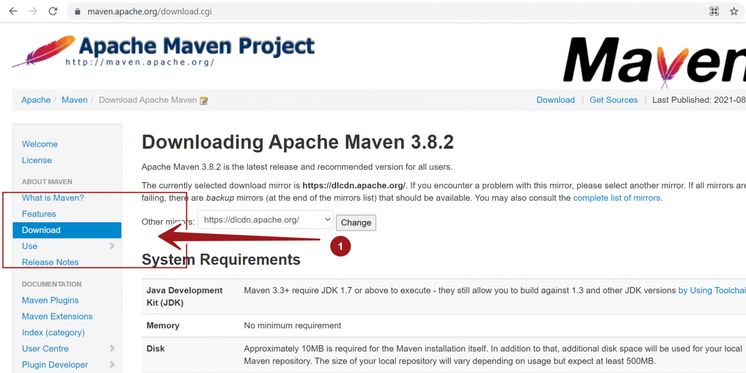Screen dimensions: 746x373
Task: Expand the Use sidebar section
Action: click(30, 246)
